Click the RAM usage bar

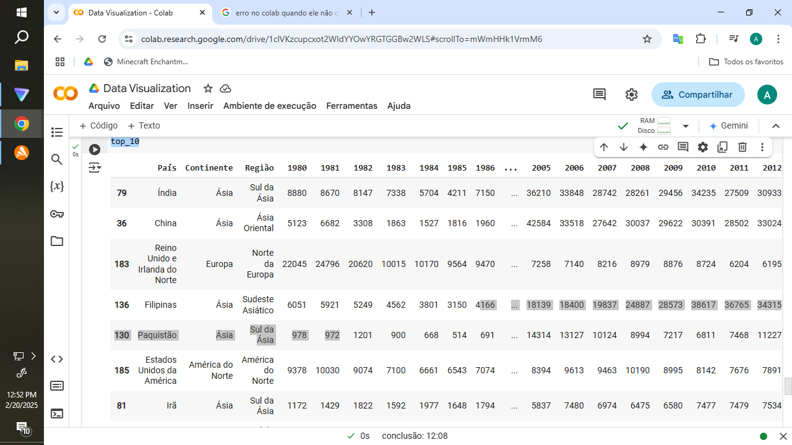[664, 121]
